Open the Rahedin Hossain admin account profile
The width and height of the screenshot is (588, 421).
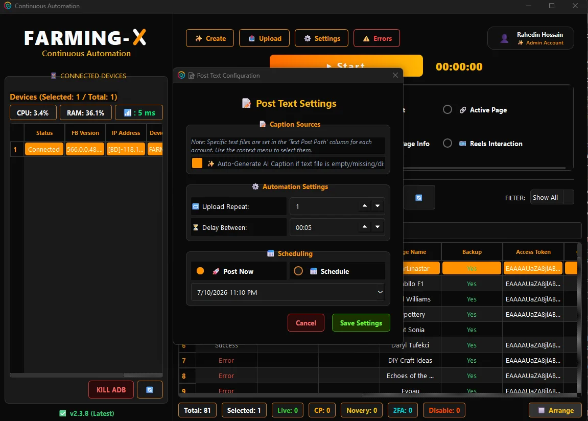pos(531,38)
